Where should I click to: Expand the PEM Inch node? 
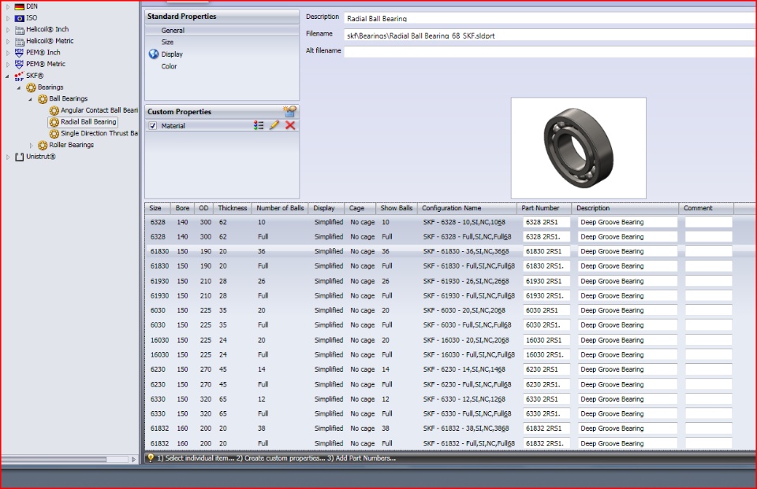8,53
